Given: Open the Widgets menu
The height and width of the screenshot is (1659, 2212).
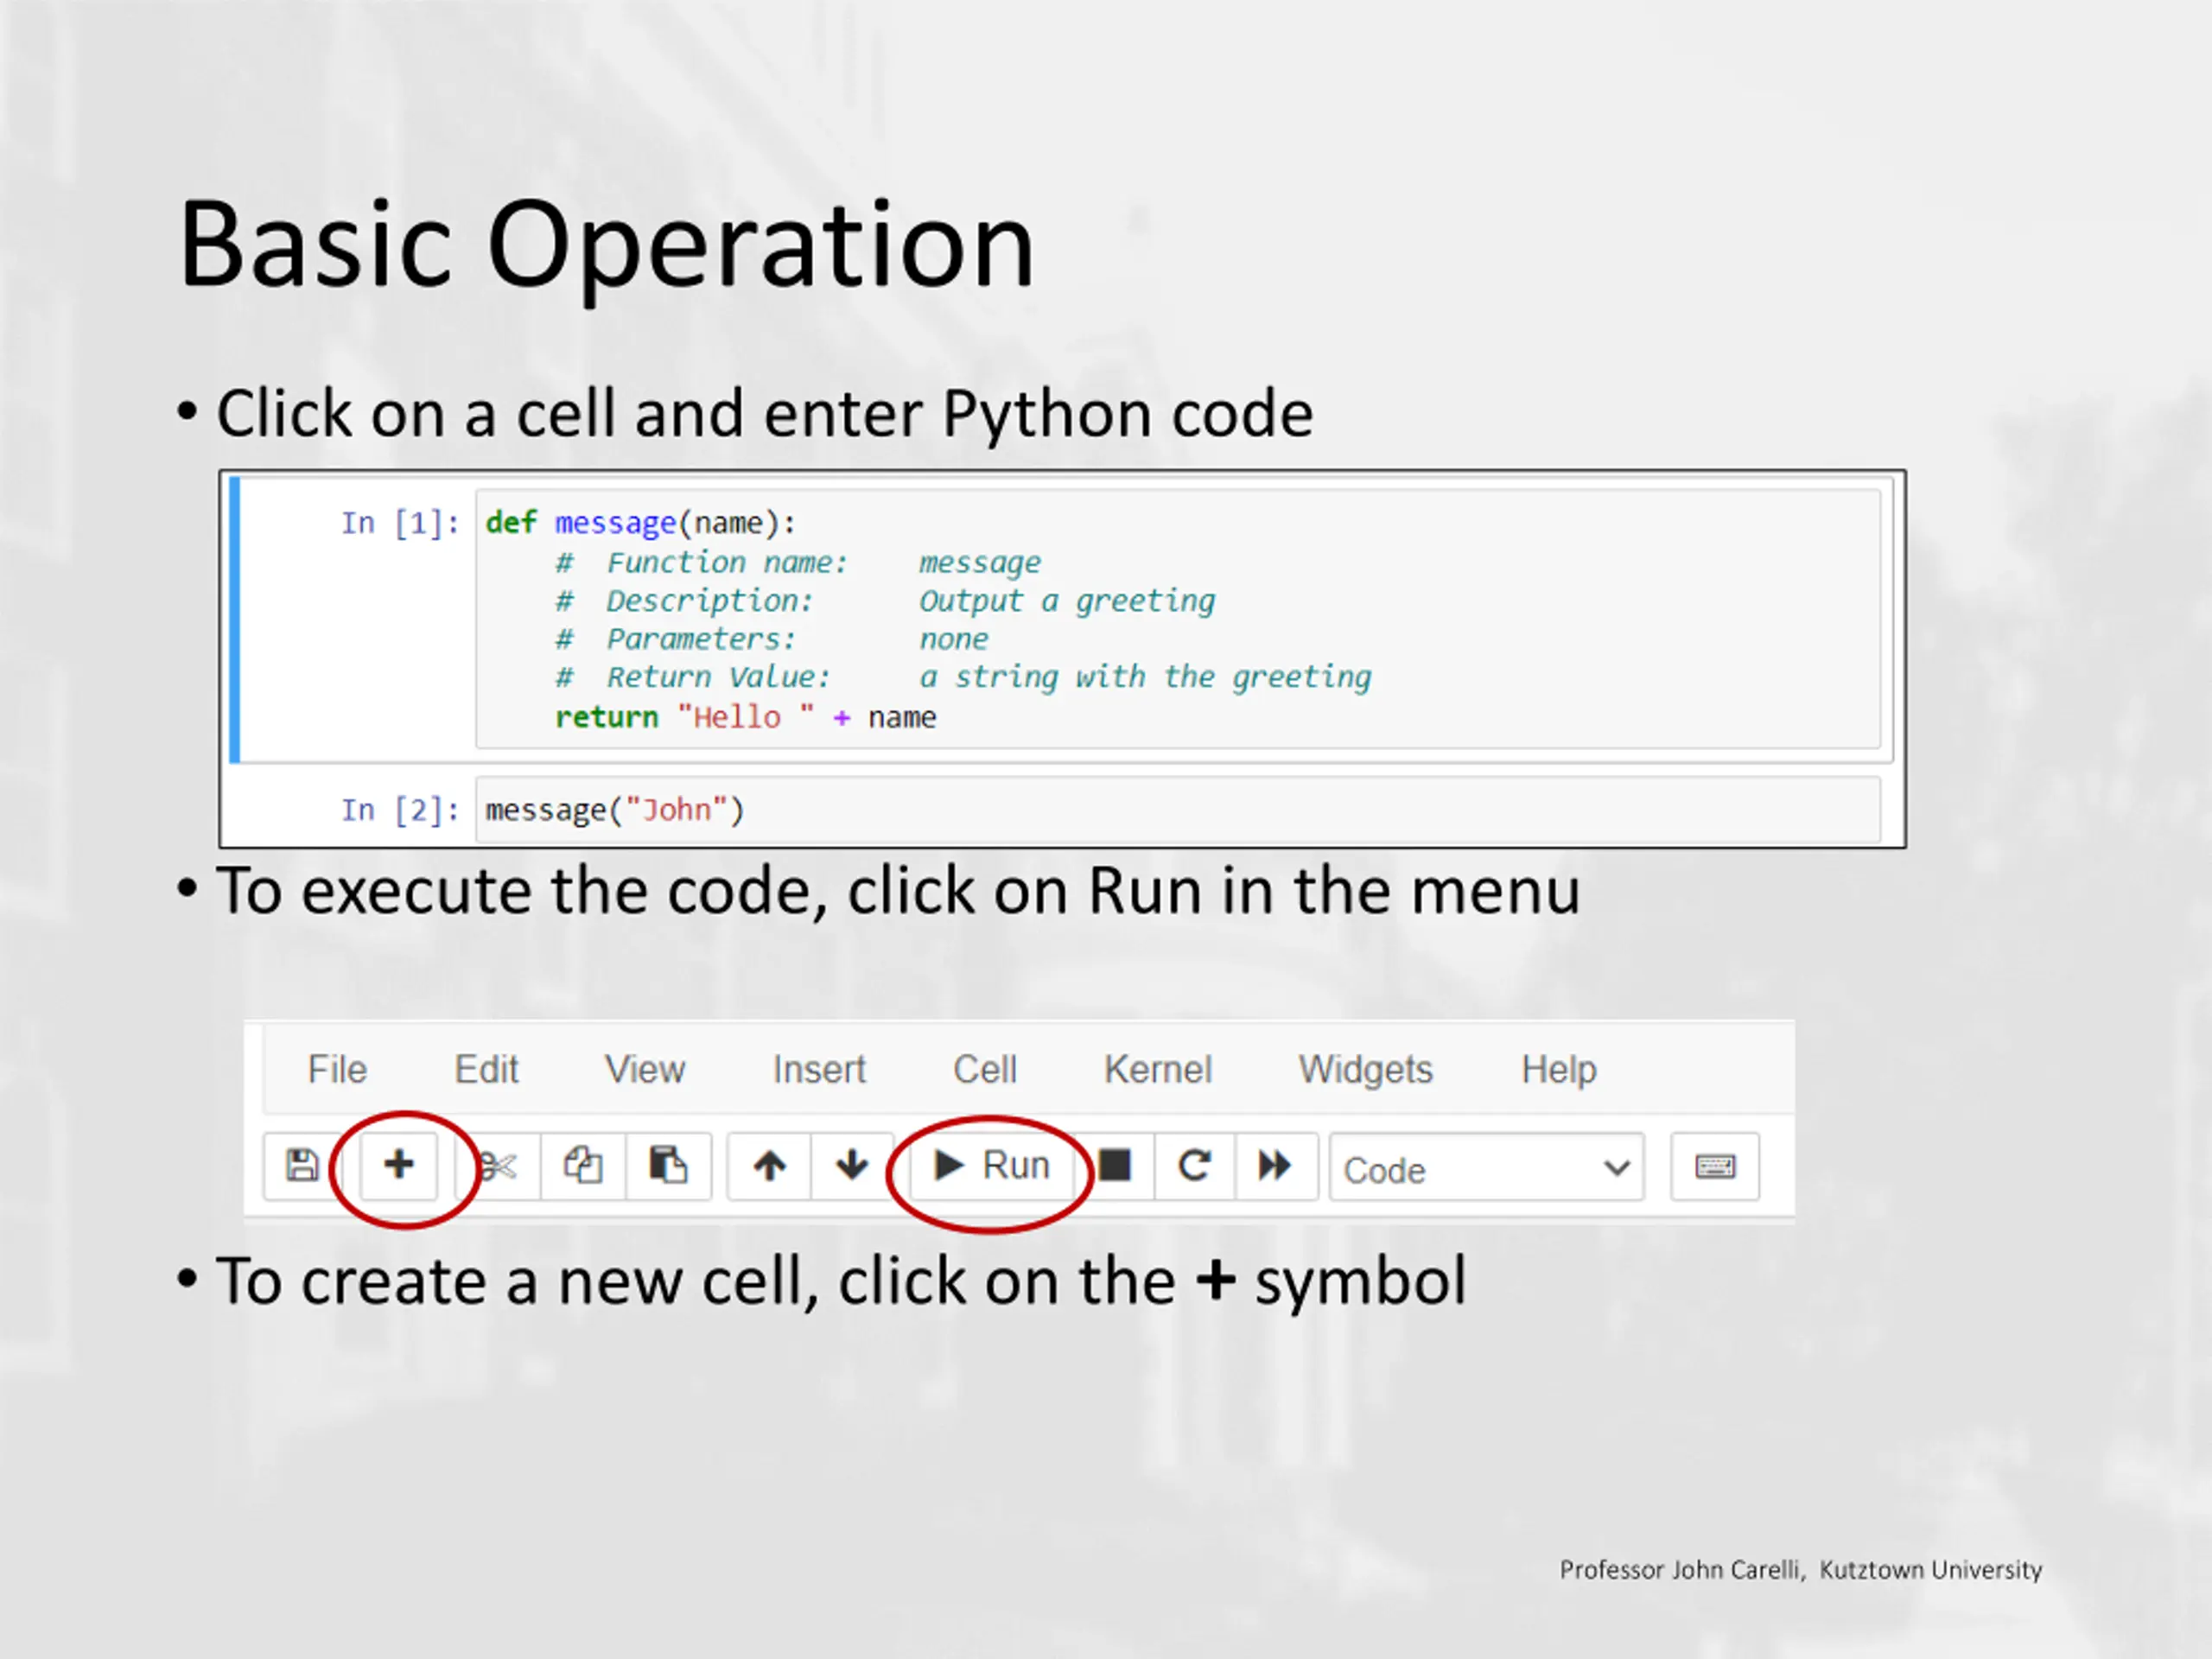Looking at the screenshot, I should [x=1366, y=1070].
